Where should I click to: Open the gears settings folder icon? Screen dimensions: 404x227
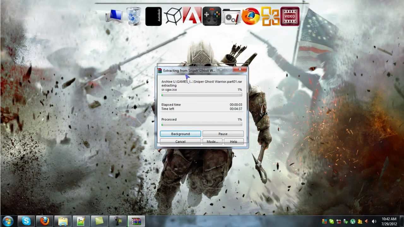[x=231, y=16]
